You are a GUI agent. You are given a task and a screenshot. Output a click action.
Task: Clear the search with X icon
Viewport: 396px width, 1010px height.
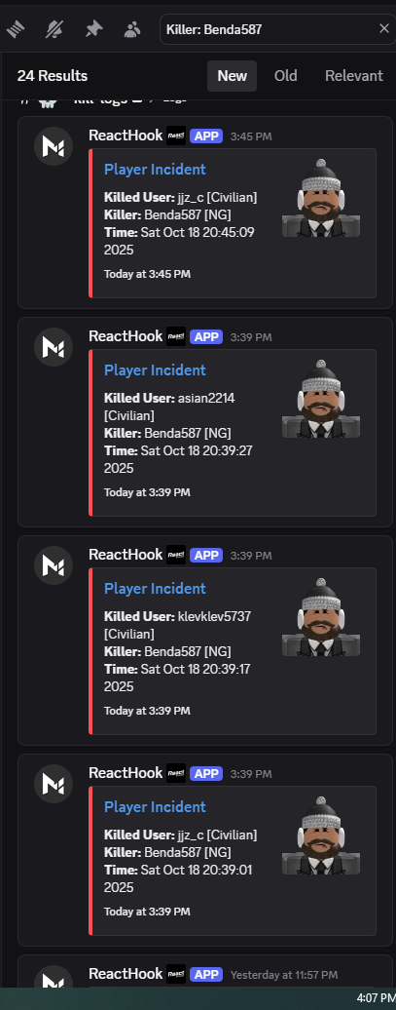[383, 29]
